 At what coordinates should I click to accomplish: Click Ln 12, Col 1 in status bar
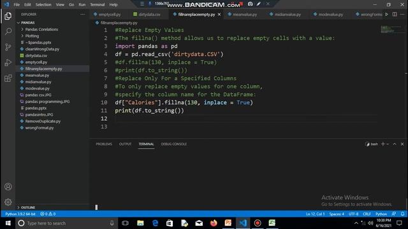click(315, 214)
